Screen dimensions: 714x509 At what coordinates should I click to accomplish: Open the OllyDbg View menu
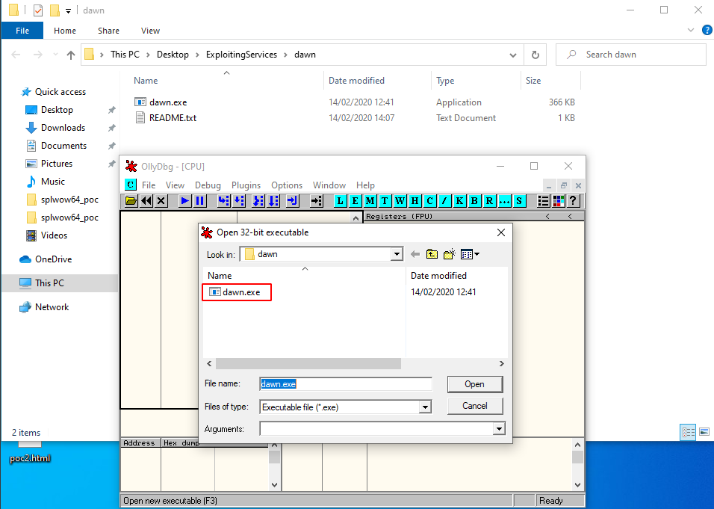tap(175, 185)
